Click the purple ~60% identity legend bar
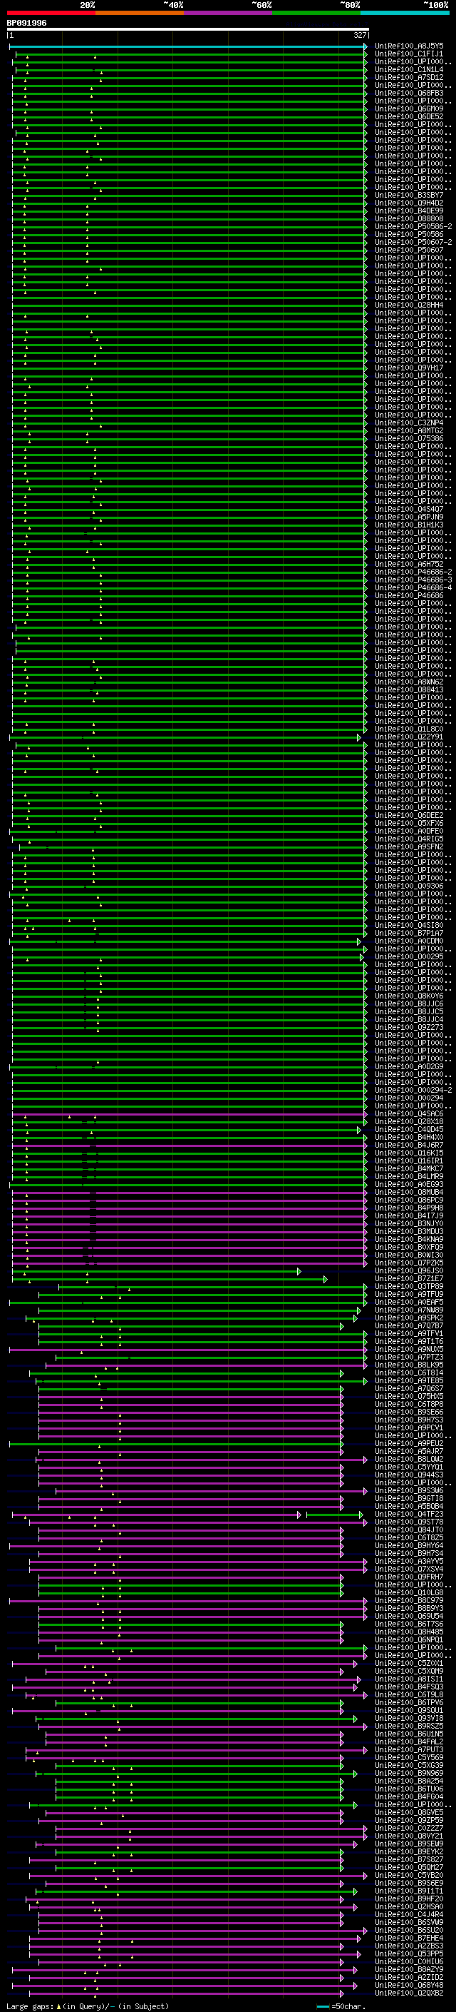The height and width of the screenshot is (2012, 456). coord(229,13)
